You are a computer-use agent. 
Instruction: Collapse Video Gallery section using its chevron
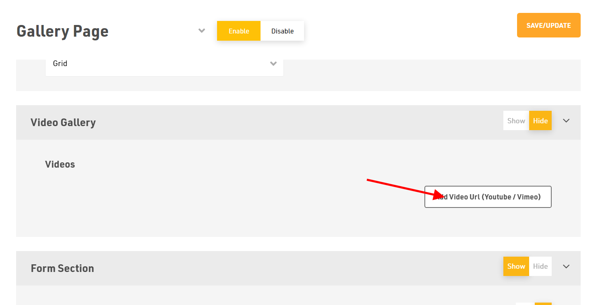[x=566, y=120]
